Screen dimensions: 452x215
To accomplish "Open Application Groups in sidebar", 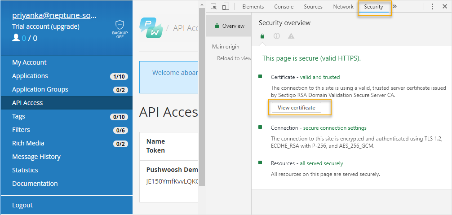I will coord(66,89).
